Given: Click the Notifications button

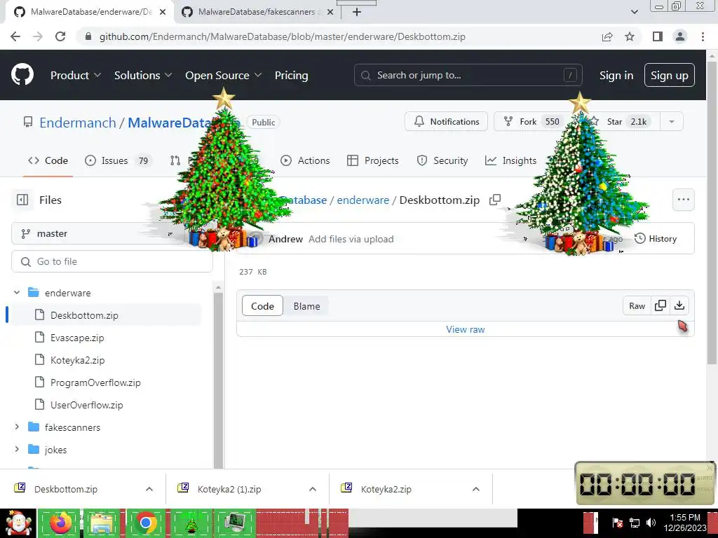Looking at the screenshot, I should click(447, 122).
